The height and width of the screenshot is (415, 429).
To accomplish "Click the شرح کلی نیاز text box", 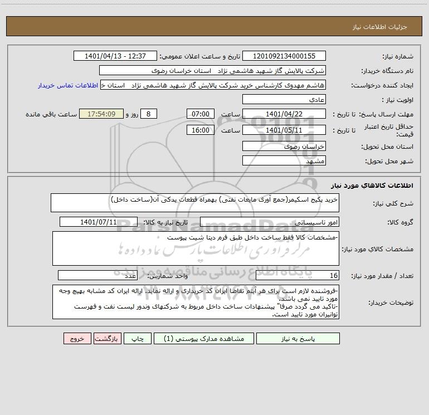I will (195, 203).
